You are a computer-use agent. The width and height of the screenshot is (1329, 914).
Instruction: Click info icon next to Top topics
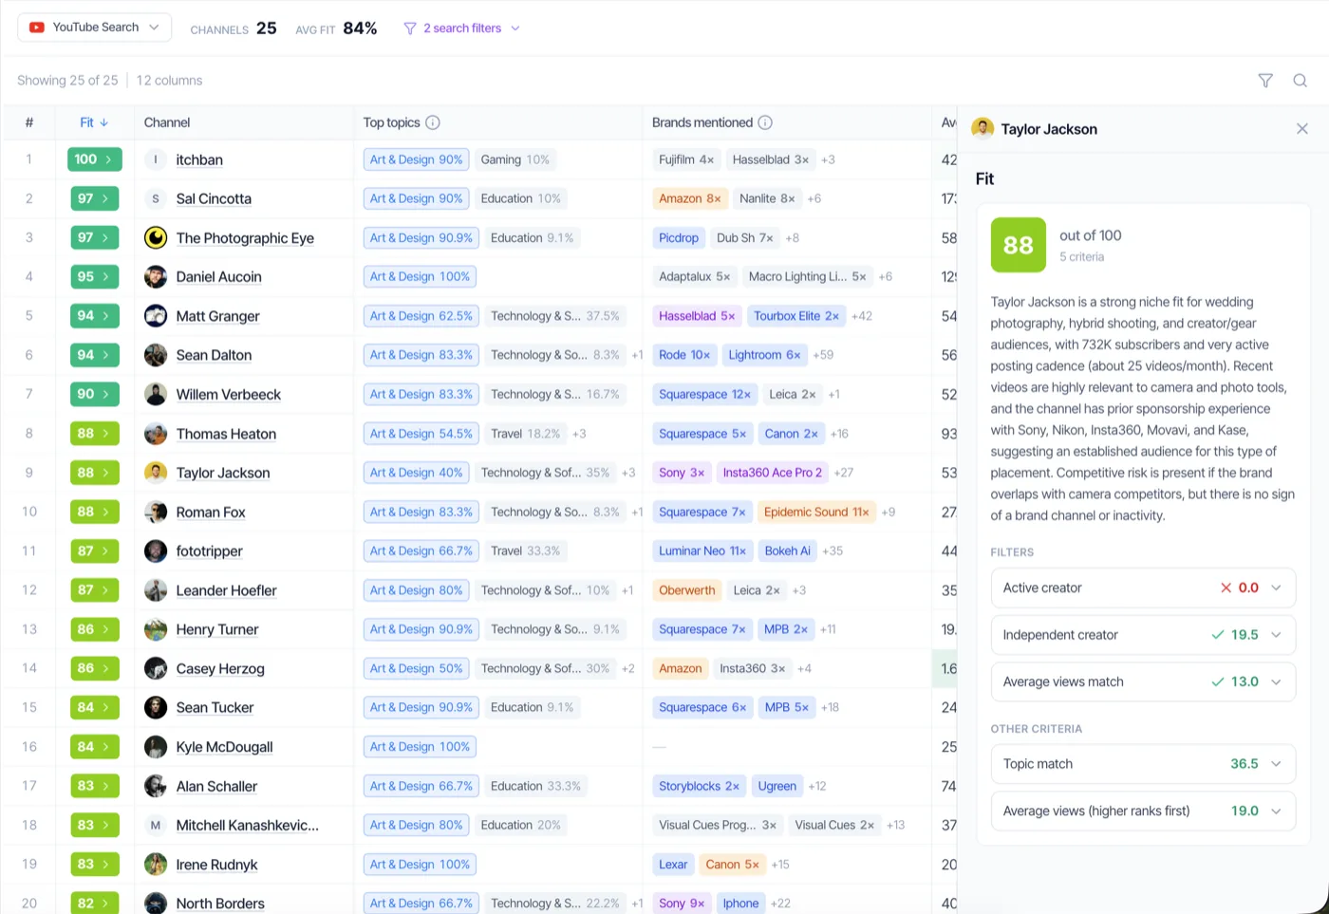[433, 122]
